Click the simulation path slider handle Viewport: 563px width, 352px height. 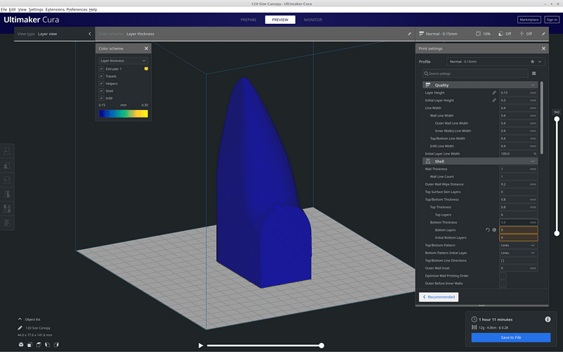click(x=322, y=346)
